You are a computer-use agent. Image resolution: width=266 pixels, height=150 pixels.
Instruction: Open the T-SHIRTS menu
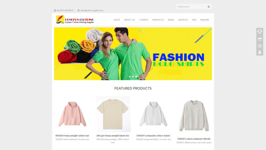143,20
